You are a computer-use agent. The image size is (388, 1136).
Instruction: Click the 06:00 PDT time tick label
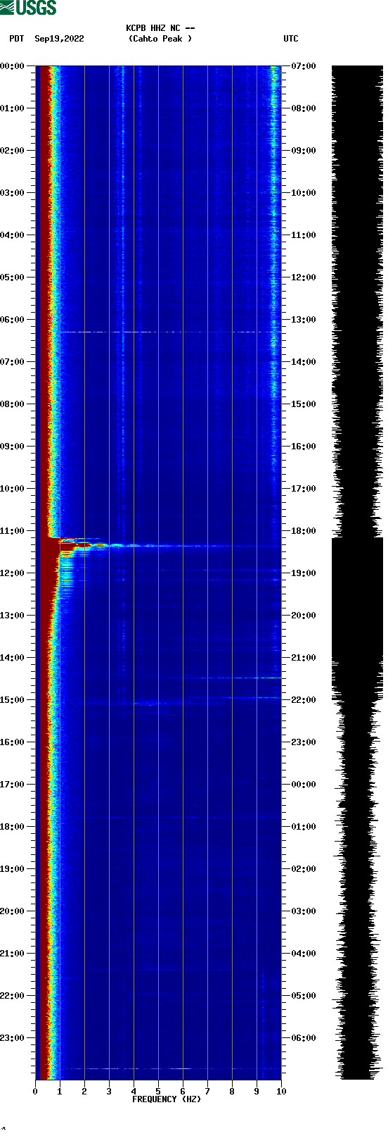click(x=12, y=320)
